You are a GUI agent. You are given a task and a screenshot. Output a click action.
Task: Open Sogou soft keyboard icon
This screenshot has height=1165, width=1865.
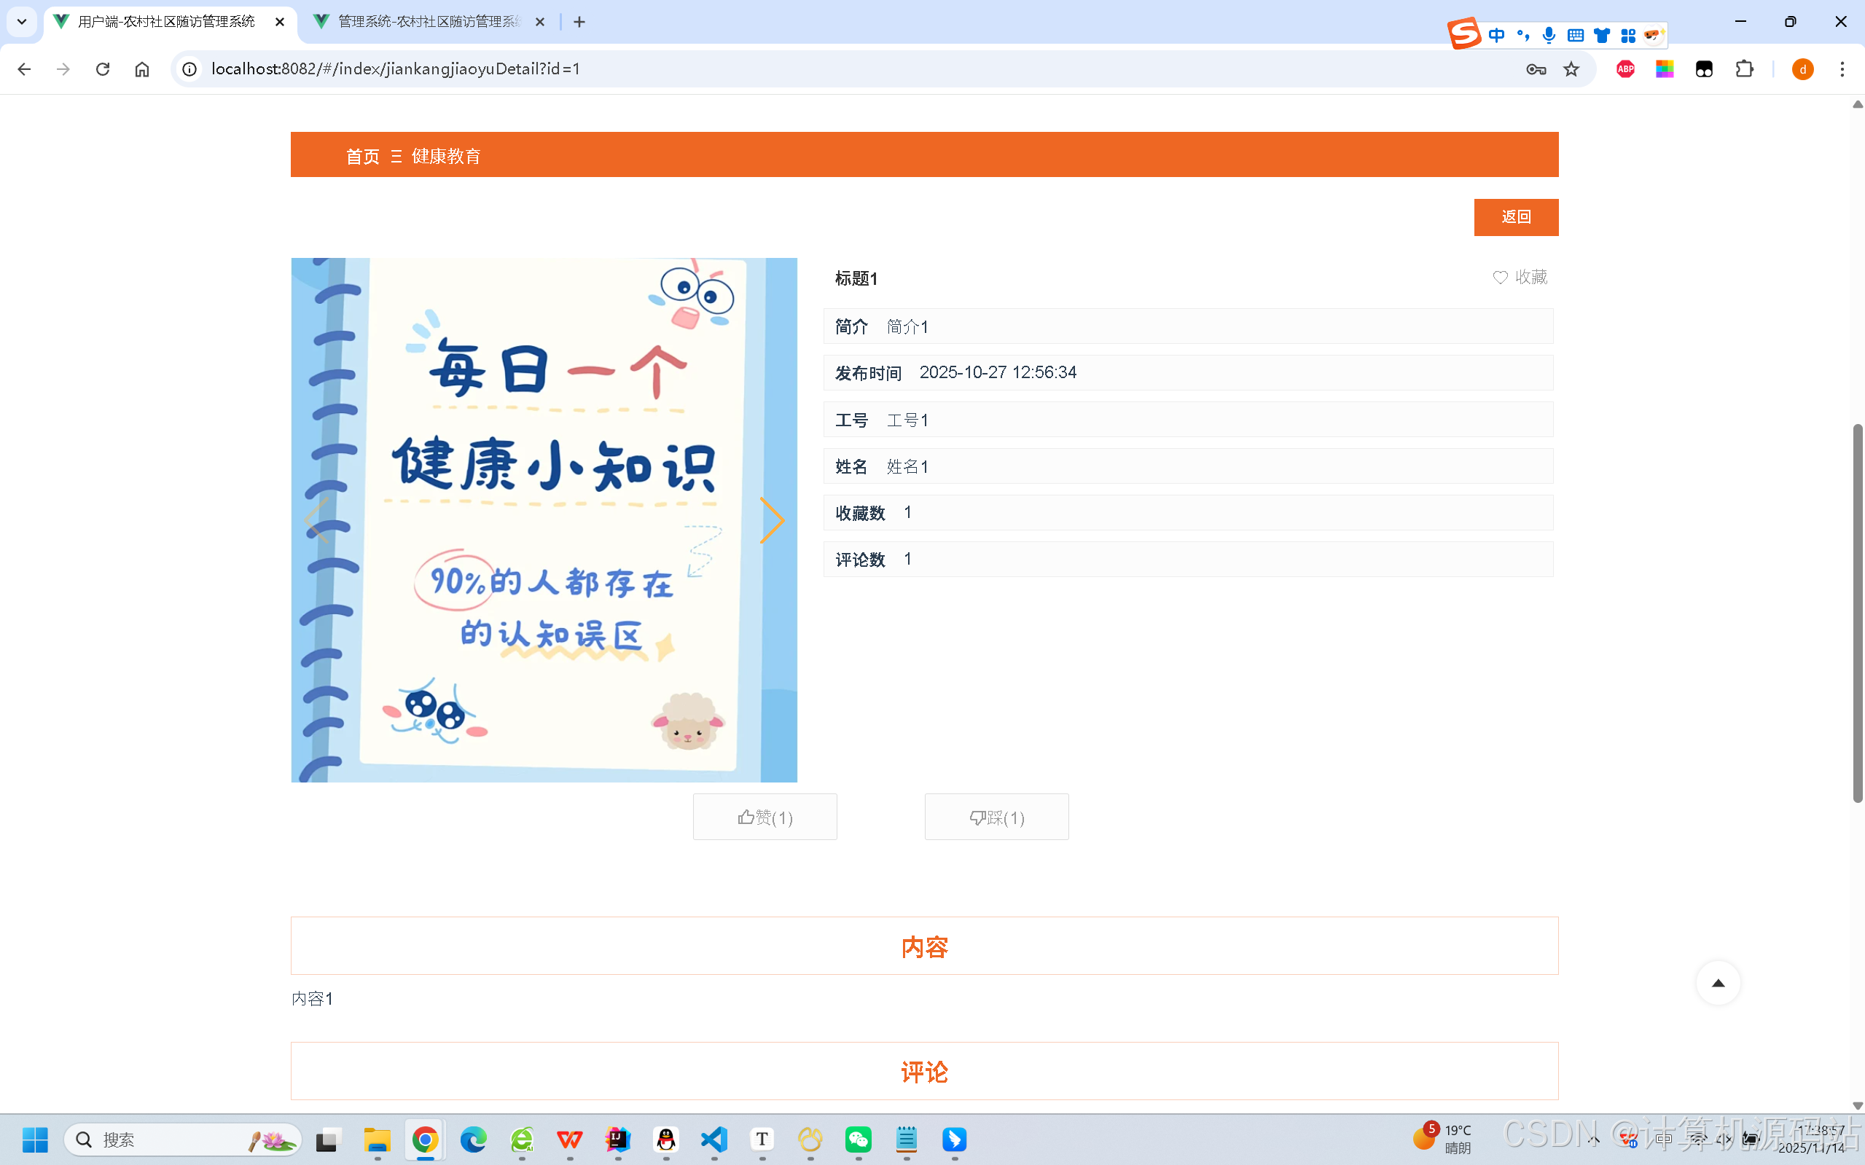pos(1575,36)
